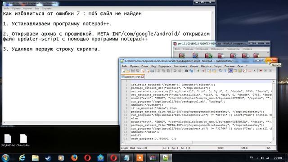The width and height of the screenshot is (288, 162).
Task: Open the Плагины menu in Notepad++
Action: (x=229, y=66)
